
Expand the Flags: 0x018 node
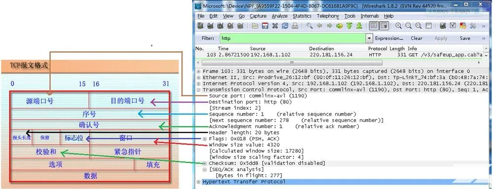pos(205,139)
